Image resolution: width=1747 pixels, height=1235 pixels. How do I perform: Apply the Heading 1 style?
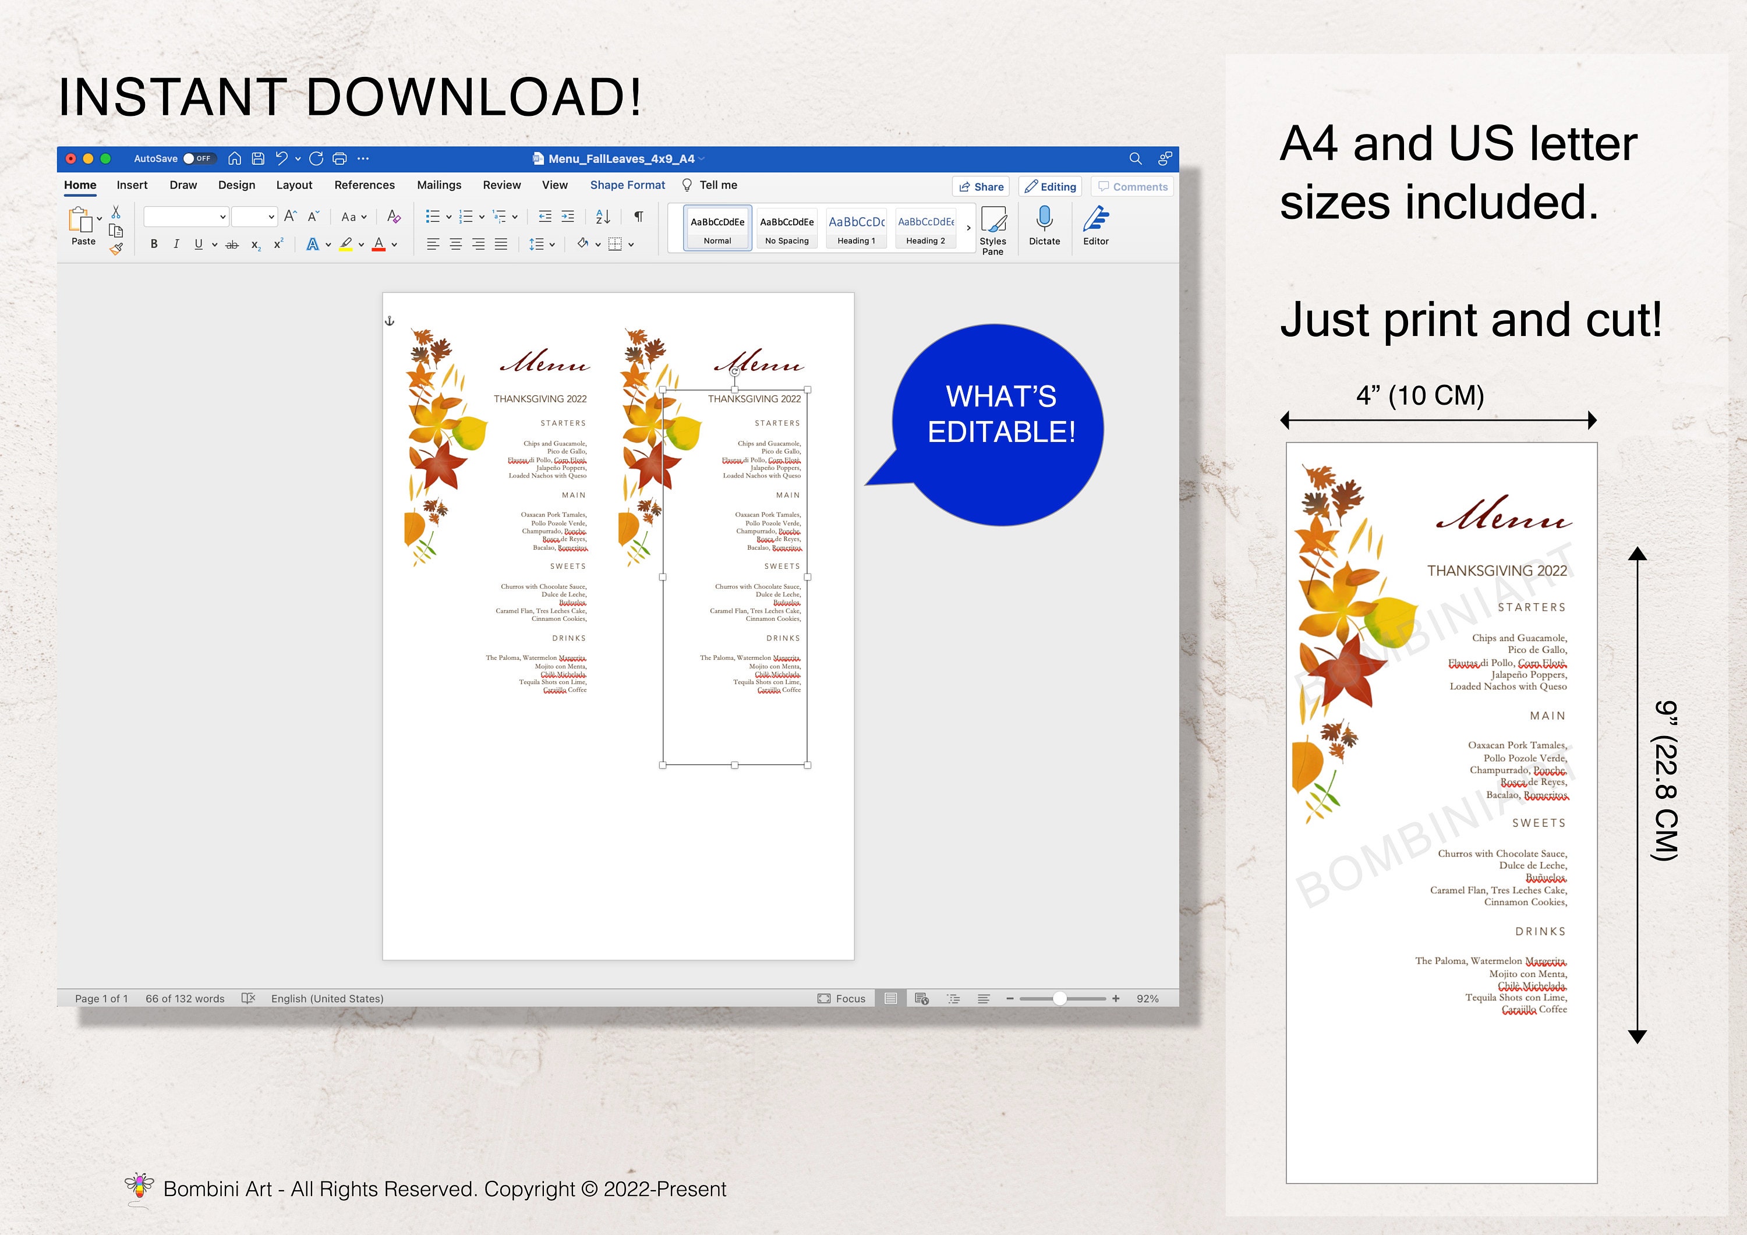[856, 227]
